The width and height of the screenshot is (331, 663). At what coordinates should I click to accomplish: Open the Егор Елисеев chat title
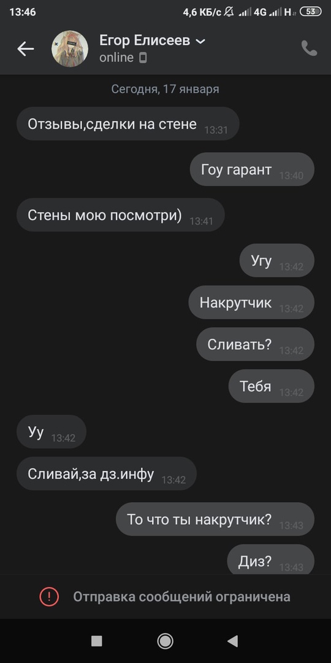[x=145, y=41]
